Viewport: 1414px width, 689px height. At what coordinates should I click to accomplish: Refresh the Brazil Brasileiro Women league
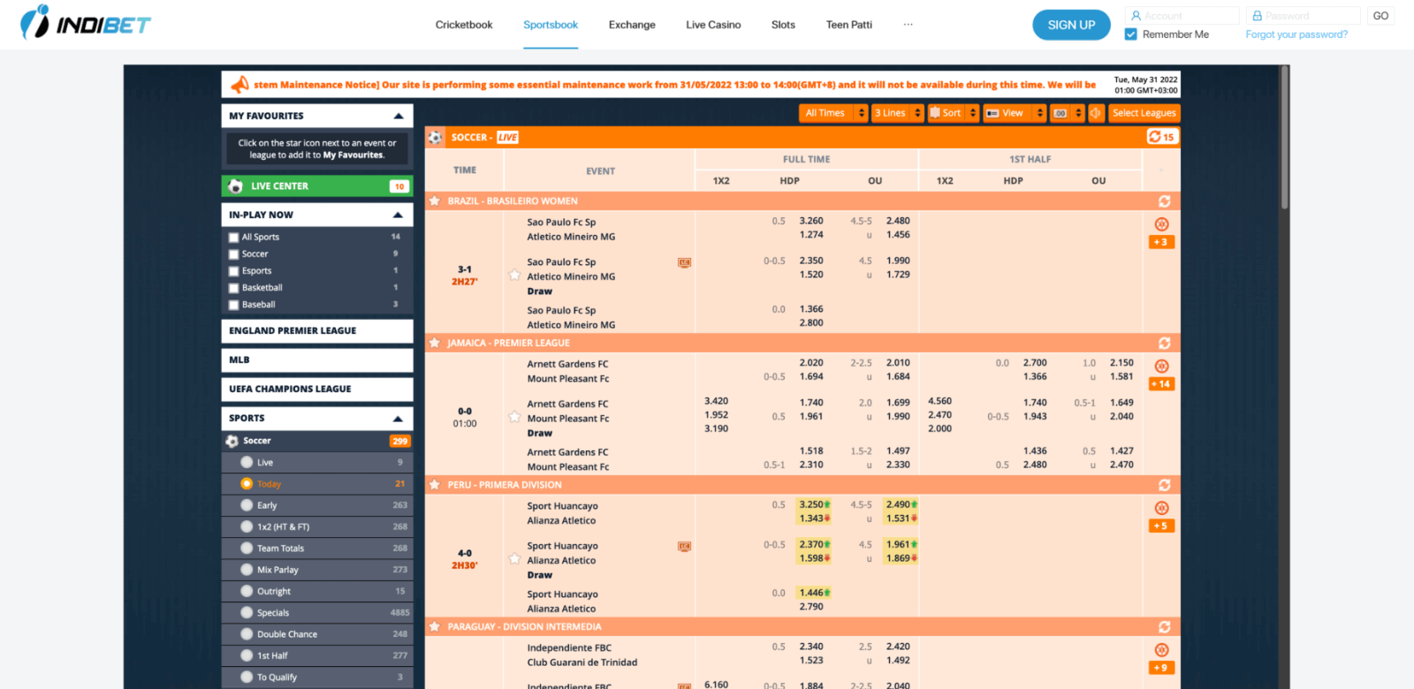coord(1164,201)
